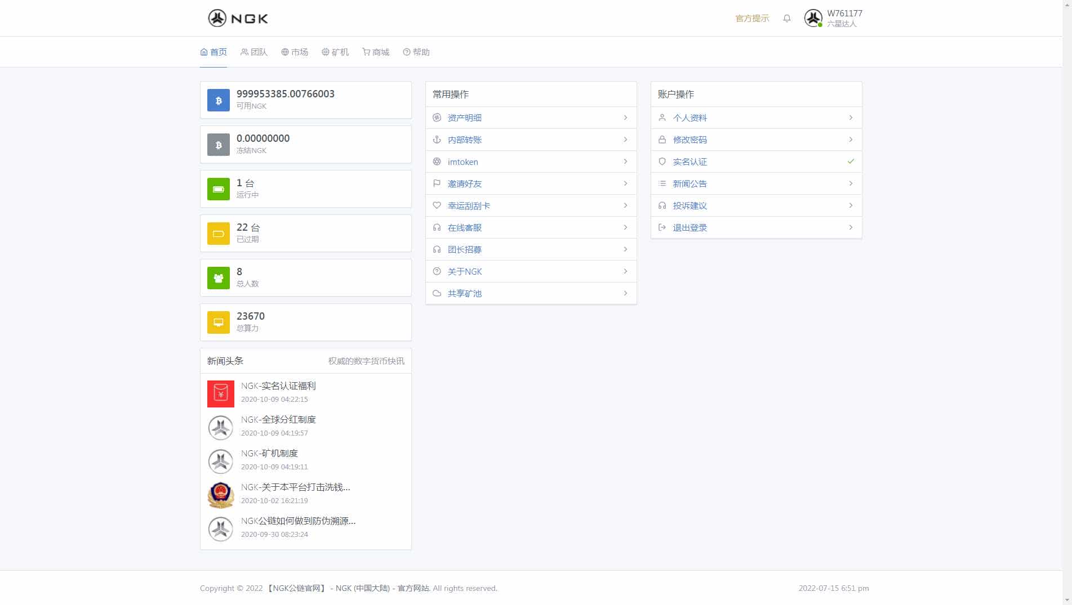
Task: Click the yellow expired miners icon
Action: pyautogui.click(x=219, y=234)
